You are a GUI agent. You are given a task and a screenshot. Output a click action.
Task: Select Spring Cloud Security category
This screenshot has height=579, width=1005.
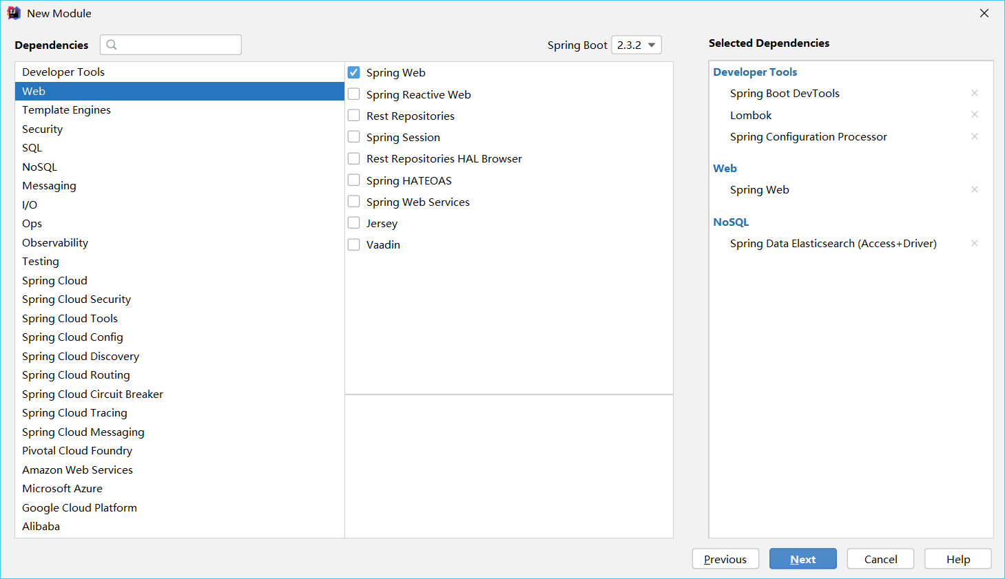180,299
